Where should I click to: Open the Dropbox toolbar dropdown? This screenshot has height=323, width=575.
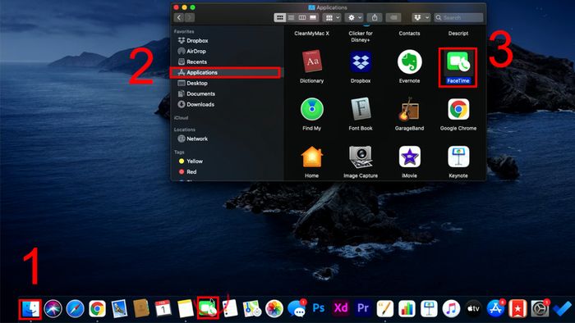coord(421,17)
